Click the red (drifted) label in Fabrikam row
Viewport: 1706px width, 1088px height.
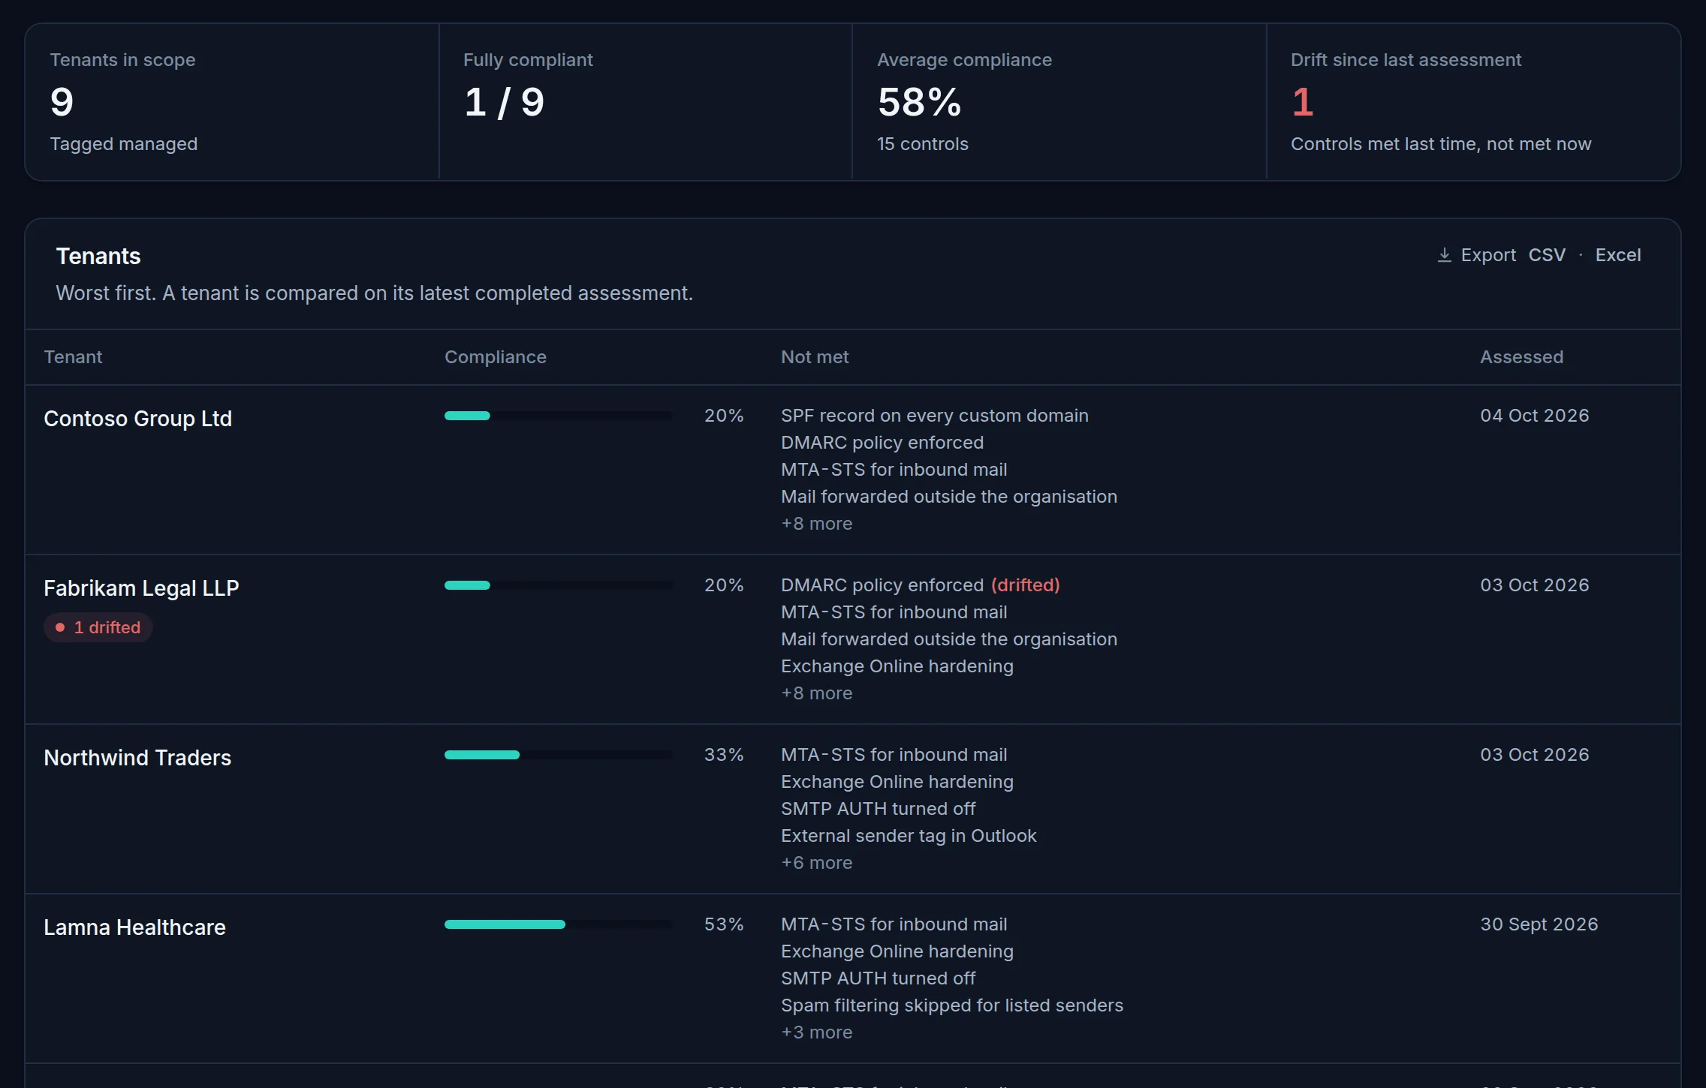click(1025, 585)
